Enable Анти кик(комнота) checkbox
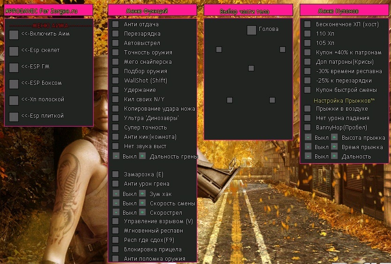The height and width of the screenshot is (264, 391). [x=116, y=136]
